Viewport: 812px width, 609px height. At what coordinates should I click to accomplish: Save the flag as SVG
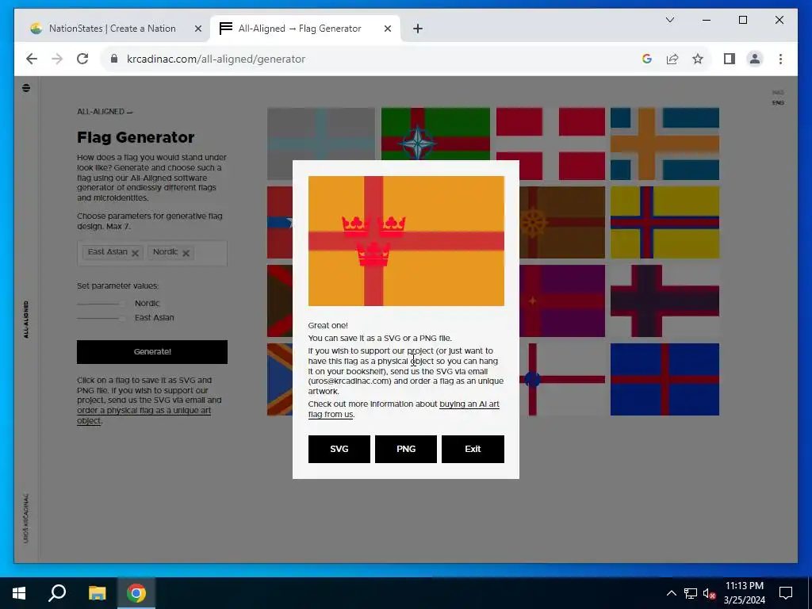tap(339, 449)
